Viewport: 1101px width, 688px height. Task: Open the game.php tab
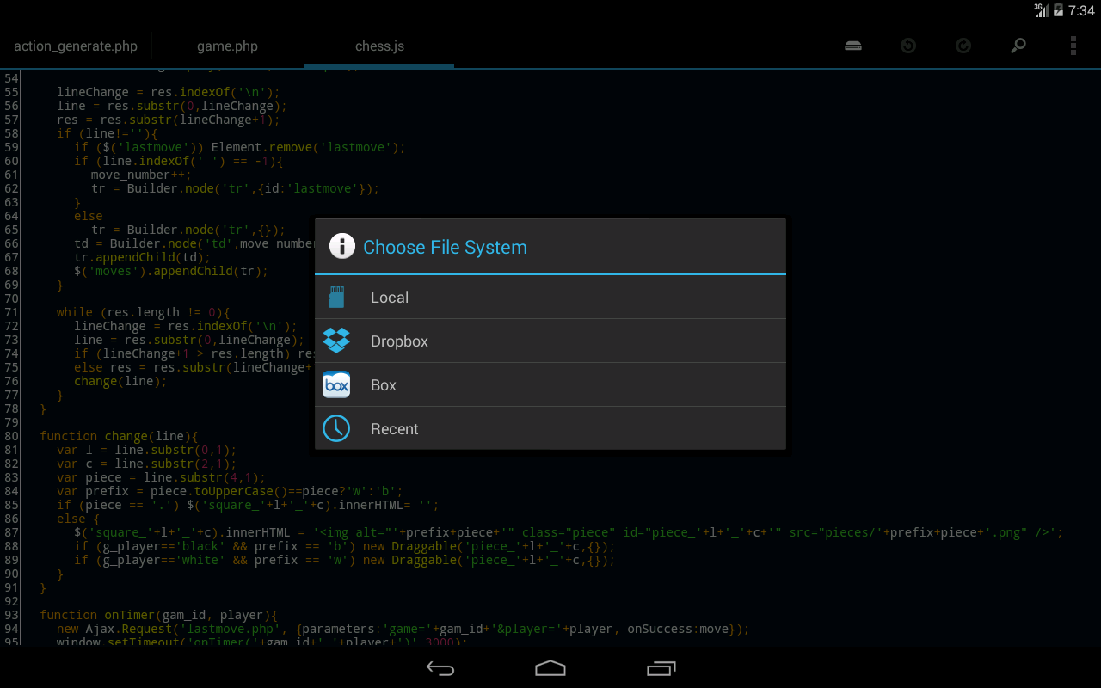(x=227, y=46)
